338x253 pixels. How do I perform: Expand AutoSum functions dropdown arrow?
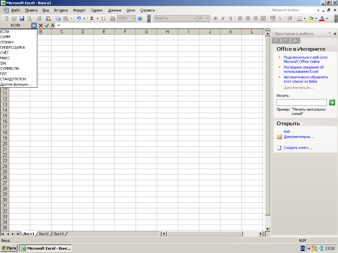point(97,18)
